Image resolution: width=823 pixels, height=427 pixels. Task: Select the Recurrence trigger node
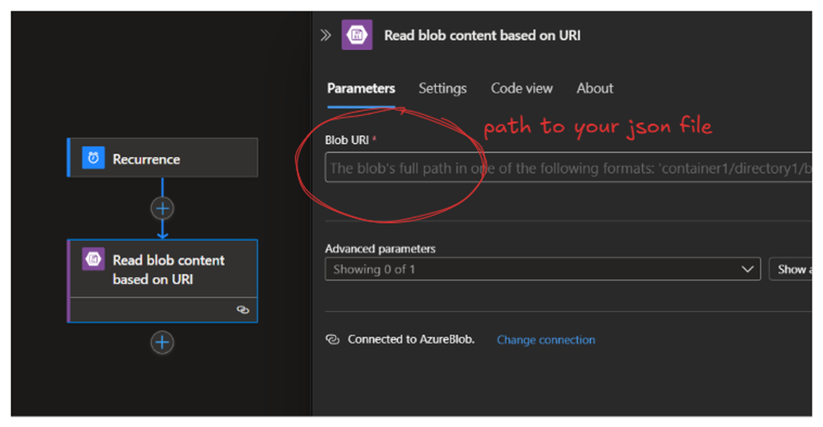point(163,158)
